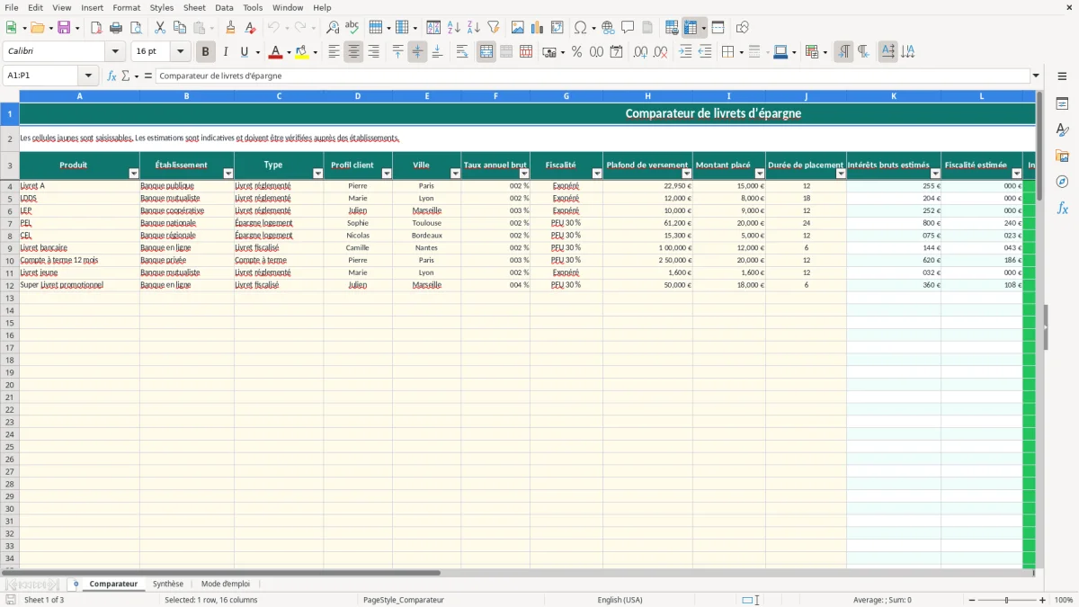Expand the formula bar arrow

tap(1036, 76)
